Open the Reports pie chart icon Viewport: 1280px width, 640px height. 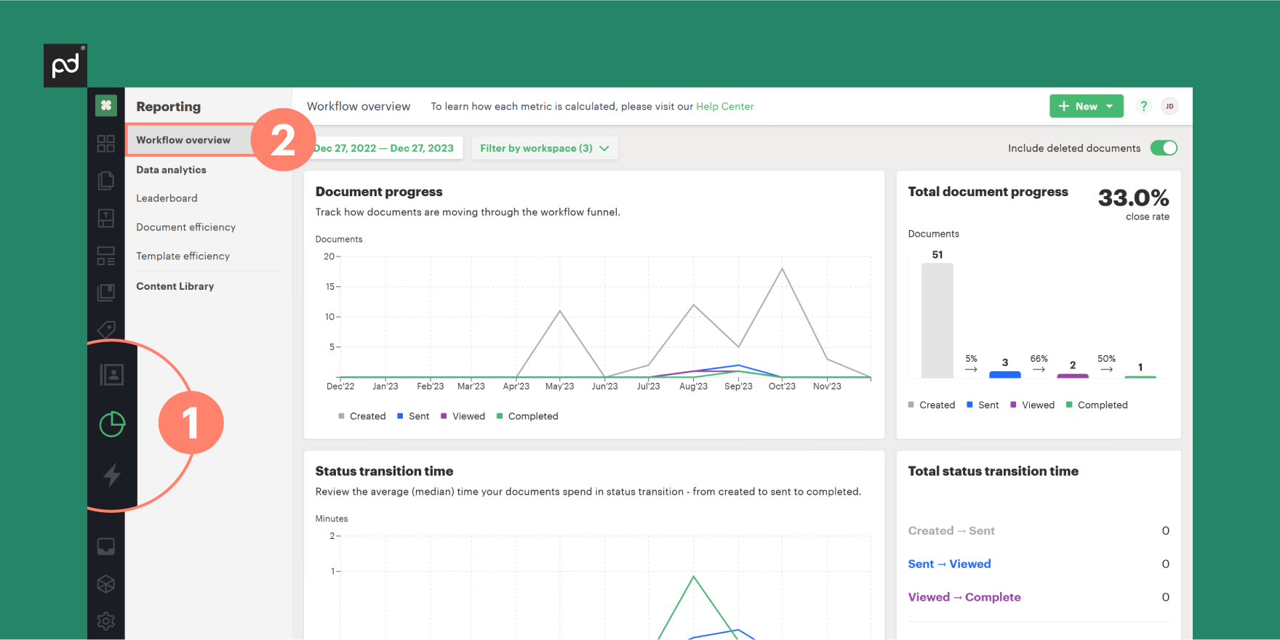coord(112,424)
